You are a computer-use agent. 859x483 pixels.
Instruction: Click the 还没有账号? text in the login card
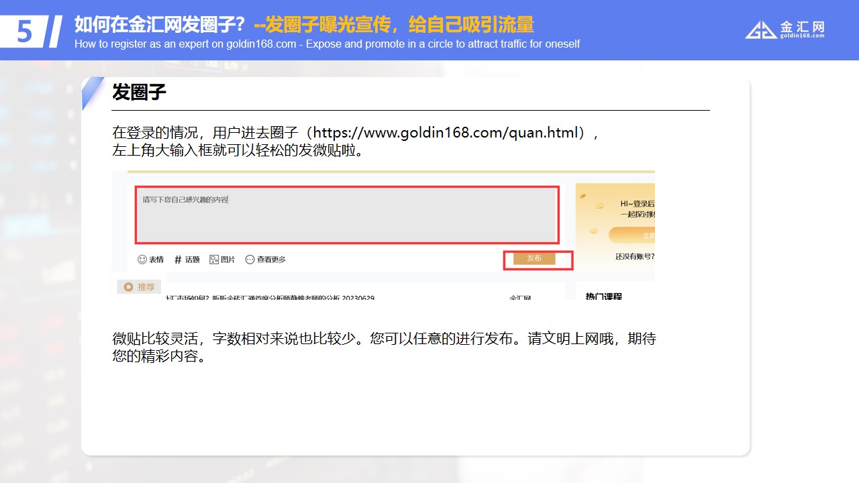tap(634, 256)
